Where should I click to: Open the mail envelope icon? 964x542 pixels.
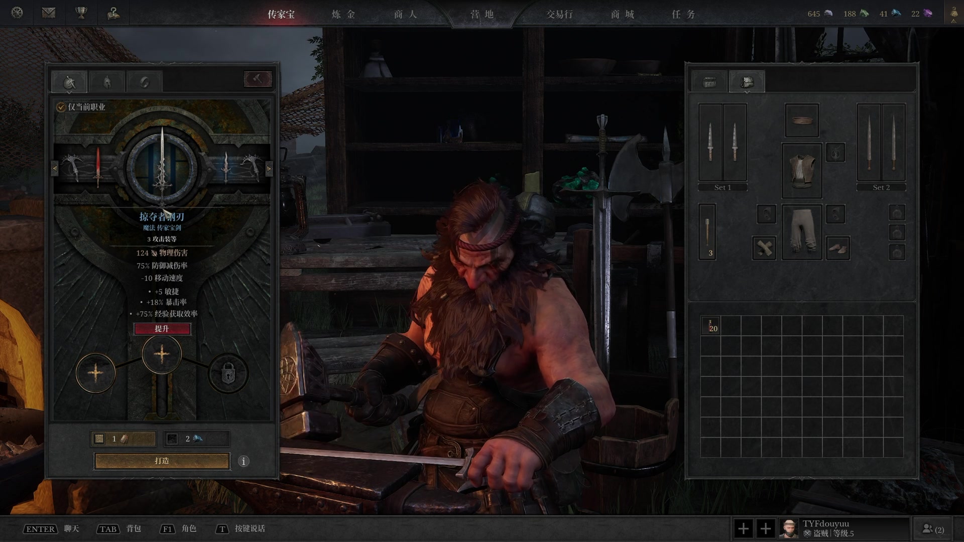click(49, 13)
